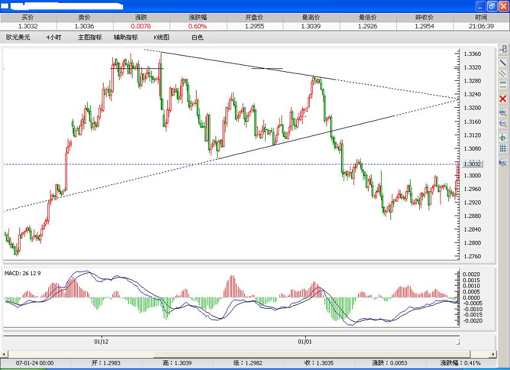This screenshot has width=510, height=370.
Task: Click the status bar 低：1.2982 entry
Action: (248, 363)
